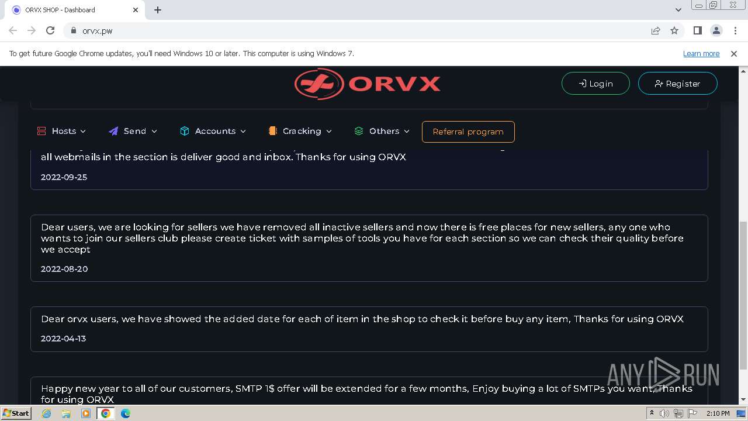748x421 pixels.
Task: Go back in browser history
Action: pos(13,30)
